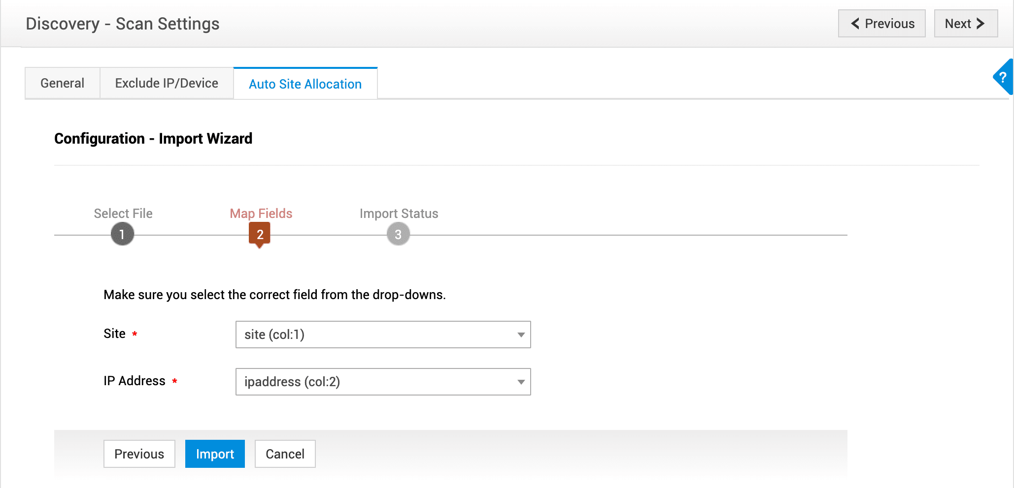Click the step 1 circle marker
This screenshot has height=488, width=1014.
(x=122, y=234)
